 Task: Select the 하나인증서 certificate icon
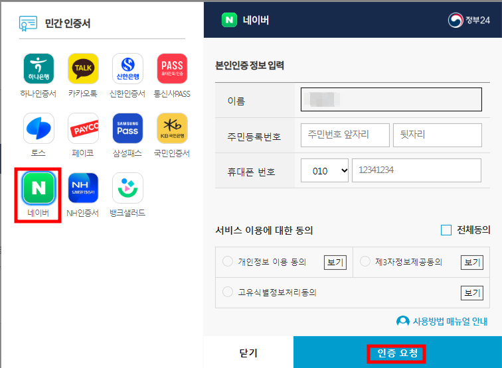pyautogui.click(x=39, y=69)
